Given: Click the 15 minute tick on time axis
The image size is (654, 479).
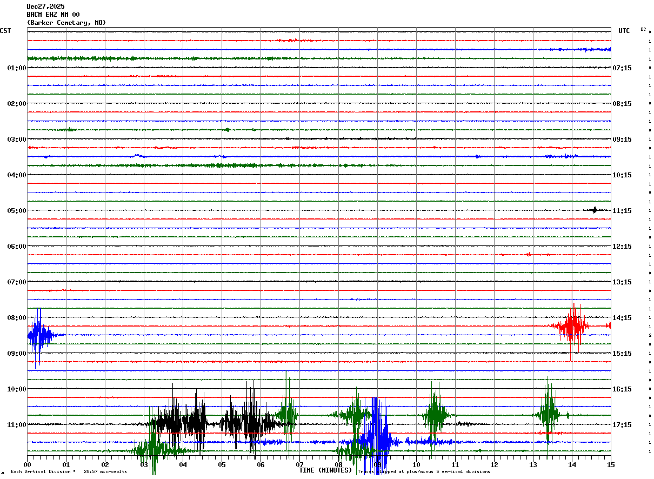Looking at the screenshot, I should click(x=610, y=464).
